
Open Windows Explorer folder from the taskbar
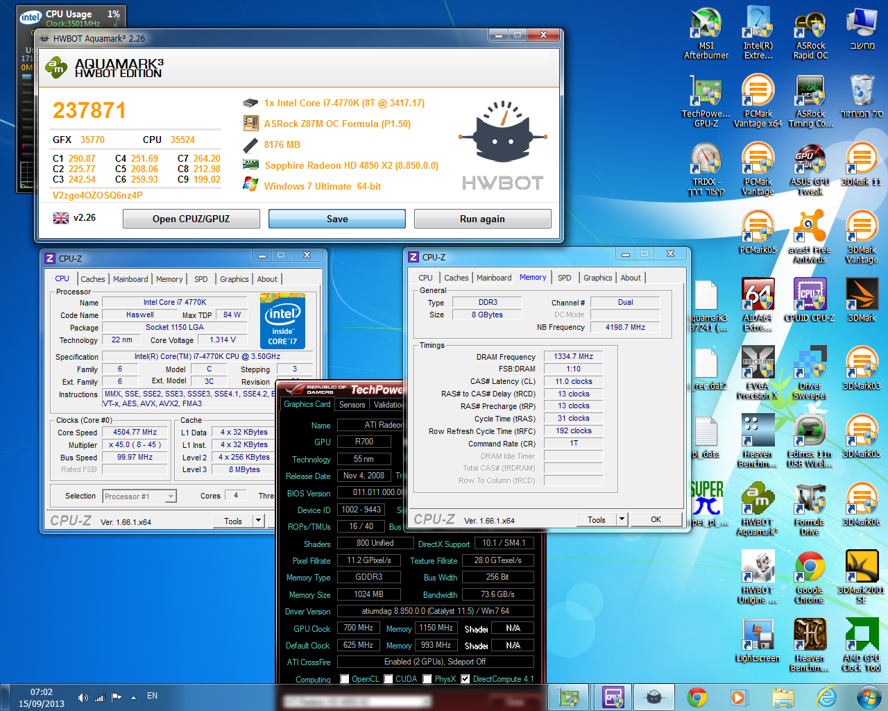tap(783, 696)
